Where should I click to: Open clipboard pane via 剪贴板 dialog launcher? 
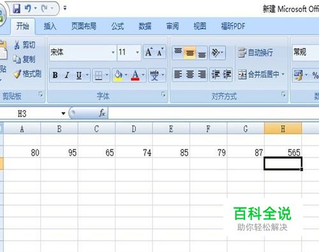tap(41, 94)
